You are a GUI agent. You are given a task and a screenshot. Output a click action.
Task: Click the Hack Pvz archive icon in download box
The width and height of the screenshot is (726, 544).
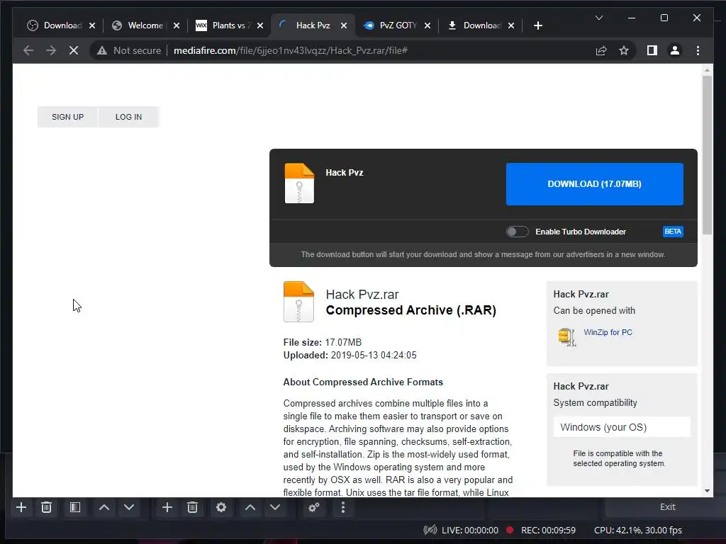point(299,183)
